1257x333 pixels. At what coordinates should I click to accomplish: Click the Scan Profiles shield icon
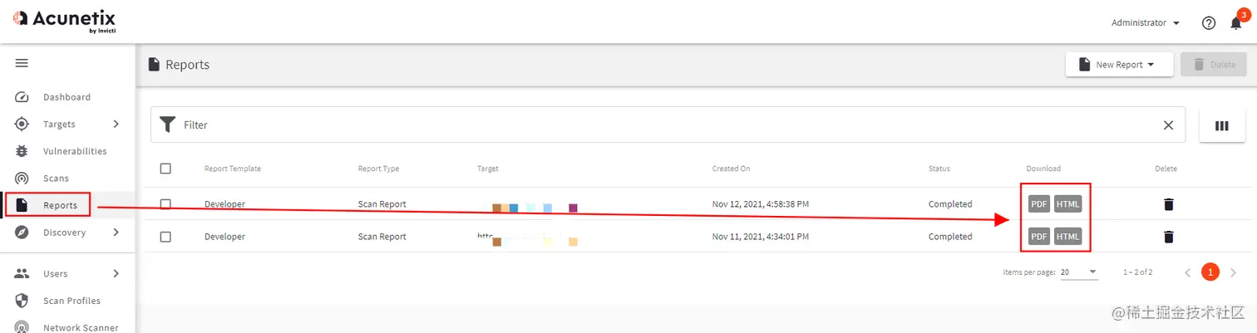coord(22,301)
